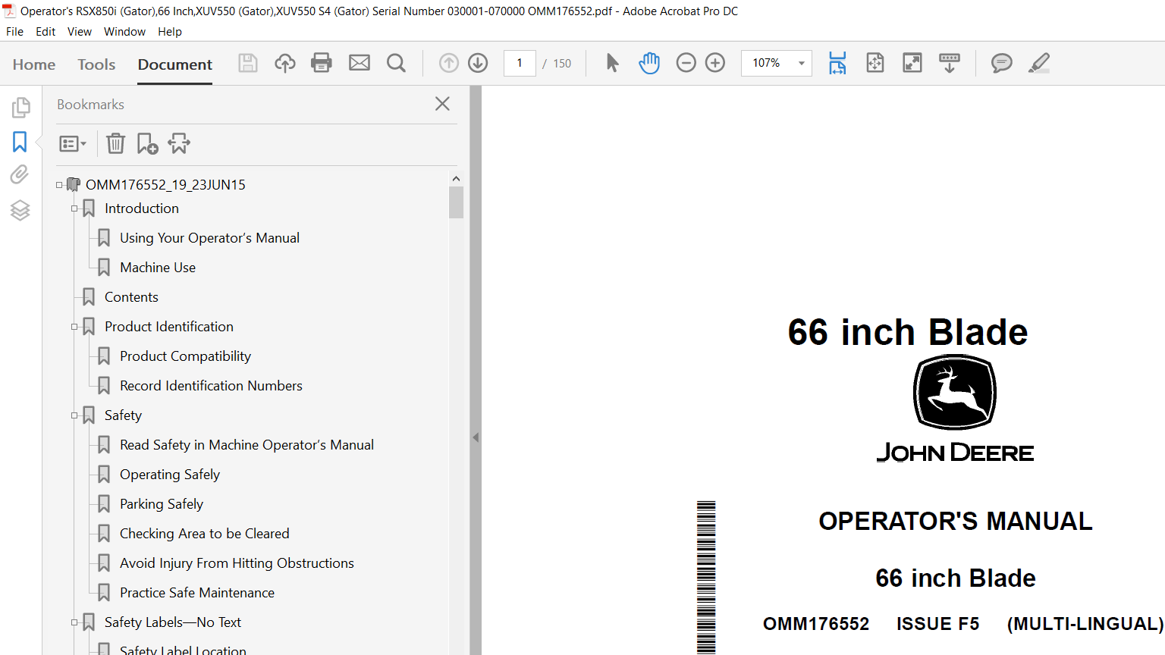Collapse navigation pane with divider arrow
Screen dimensions: 1165x655
(x=476, y=437)
